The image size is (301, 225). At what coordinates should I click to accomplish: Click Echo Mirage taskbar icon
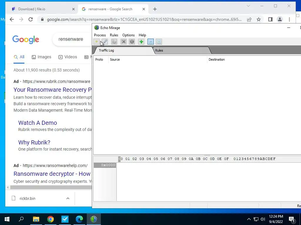(x=94, y=219)
